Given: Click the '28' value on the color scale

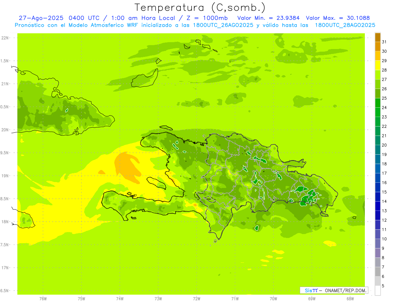Looking at the screenshot, I should click(x=384, y=70).
